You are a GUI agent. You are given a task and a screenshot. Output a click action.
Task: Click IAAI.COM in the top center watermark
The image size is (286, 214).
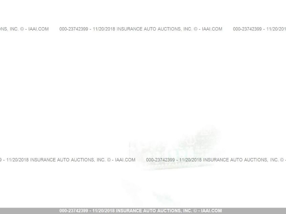(212, 29)
